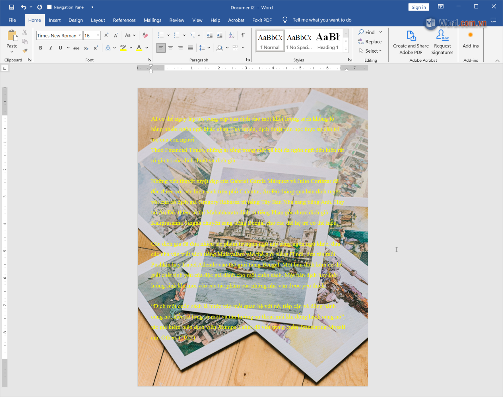503x397 pixels.
Task: Click Ribbon Display Options icon
Action: (x=441, y=6)
